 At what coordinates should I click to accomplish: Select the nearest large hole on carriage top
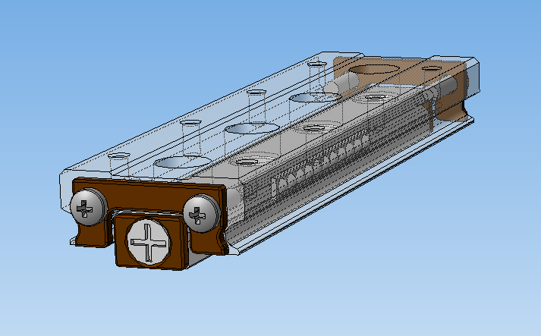tap(183, 162)
